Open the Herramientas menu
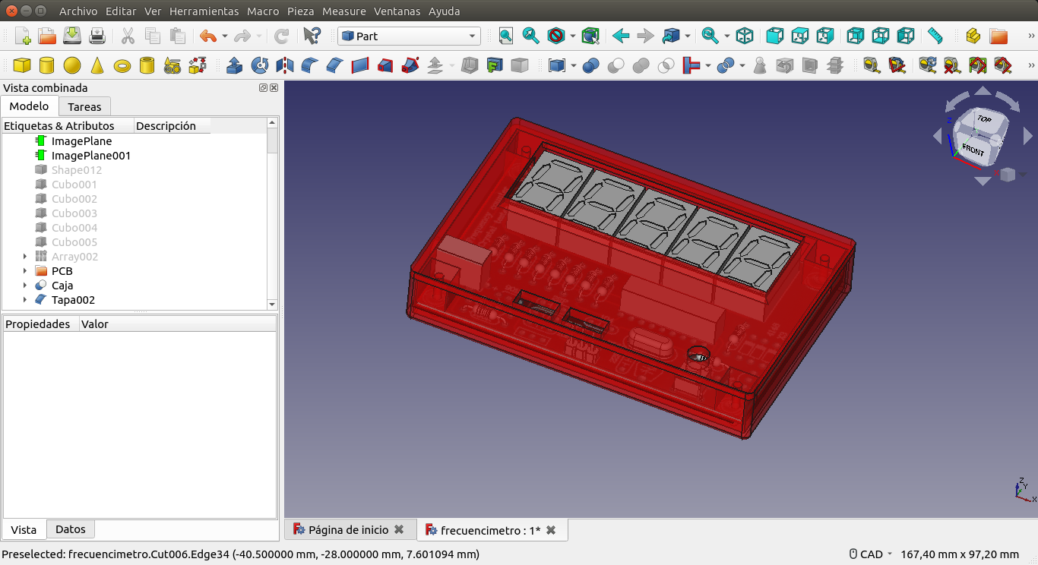The image size is (1038, 565). click(x=204, y=11)
